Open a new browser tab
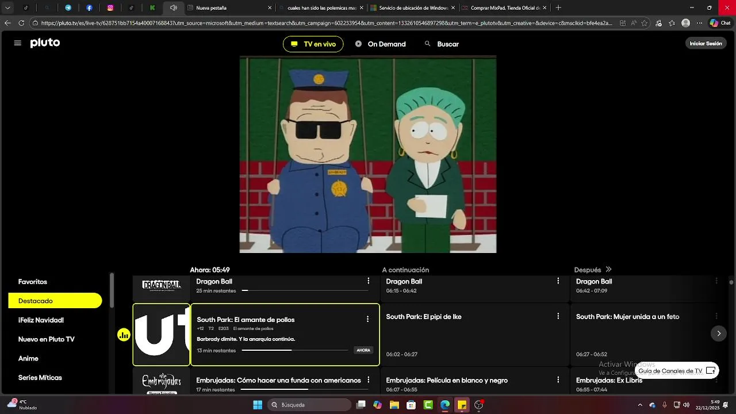 [558, 8]
